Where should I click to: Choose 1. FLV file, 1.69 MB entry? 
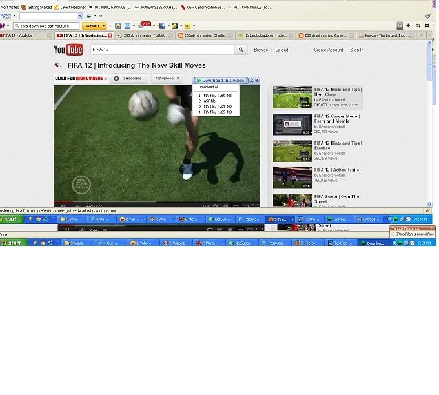pyautogui.click(x=215, y=96)
